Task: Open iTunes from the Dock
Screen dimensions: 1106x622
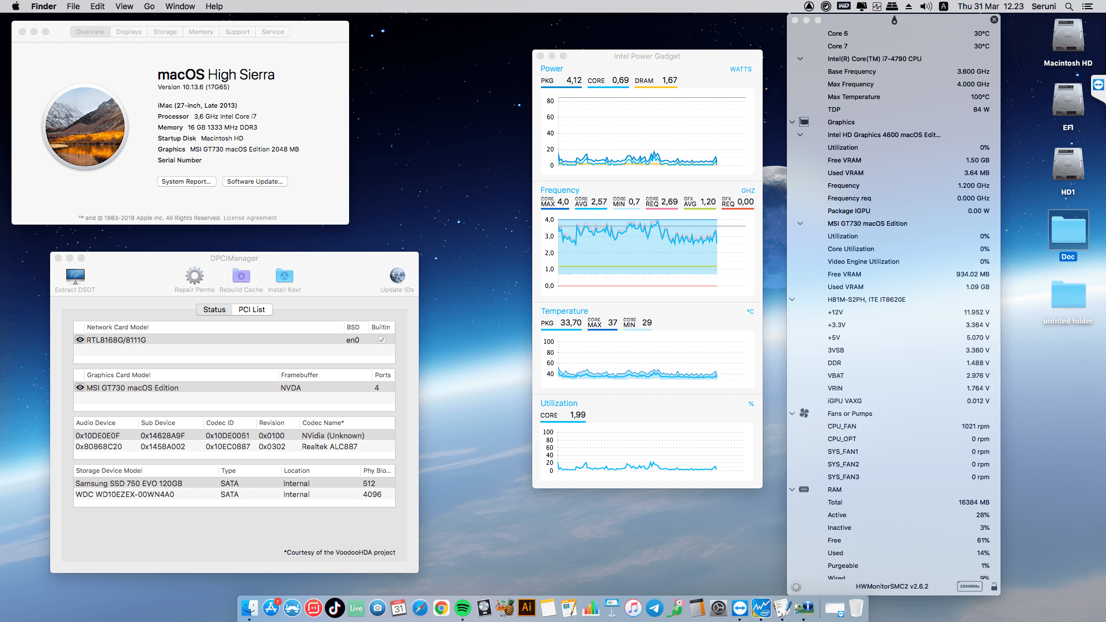Action: [633, 608]
